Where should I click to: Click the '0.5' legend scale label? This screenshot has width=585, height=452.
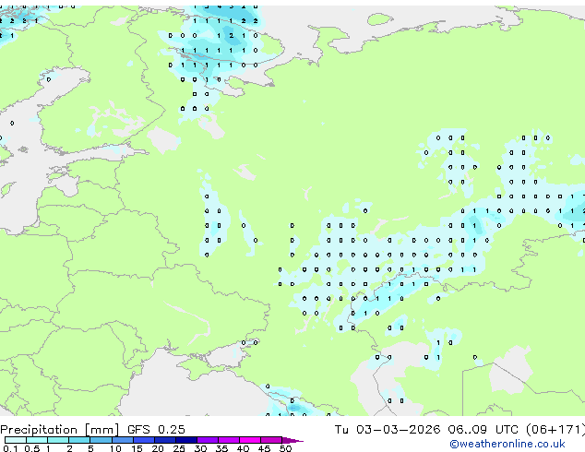31,448
